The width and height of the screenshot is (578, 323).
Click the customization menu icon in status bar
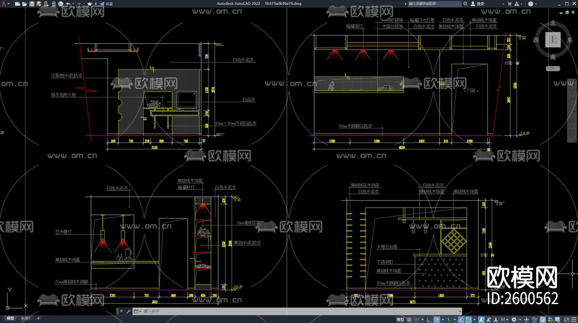tap(574, 319)
